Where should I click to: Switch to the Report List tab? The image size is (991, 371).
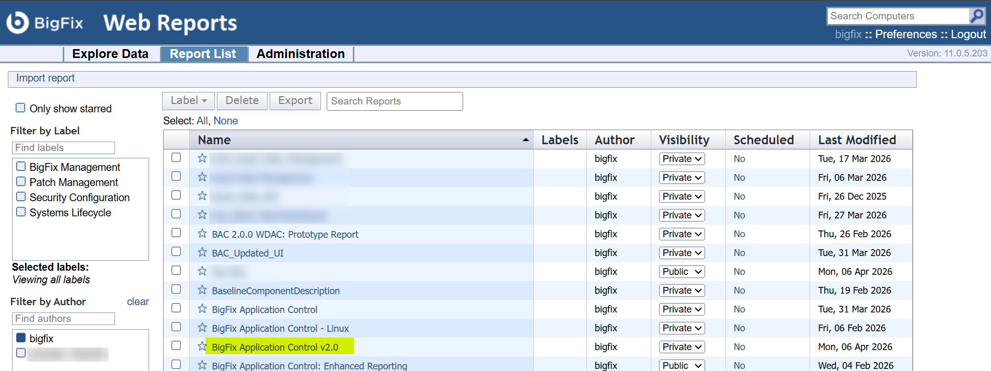click(203, 54)
